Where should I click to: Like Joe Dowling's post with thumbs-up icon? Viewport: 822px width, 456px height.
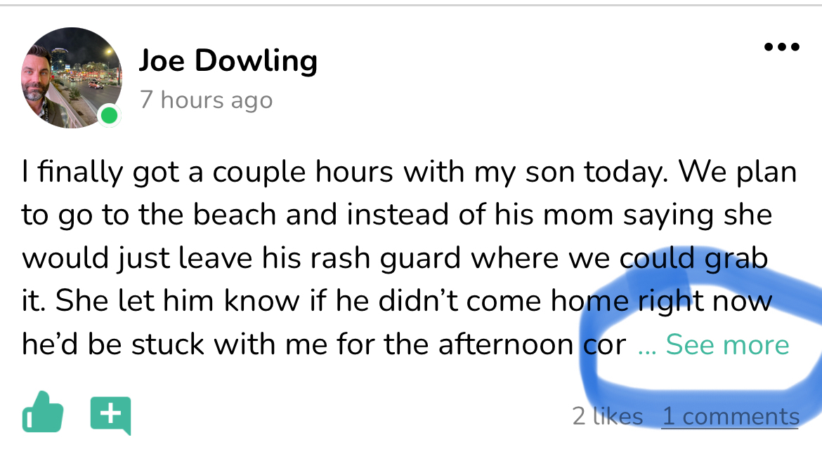pos(43,412)
